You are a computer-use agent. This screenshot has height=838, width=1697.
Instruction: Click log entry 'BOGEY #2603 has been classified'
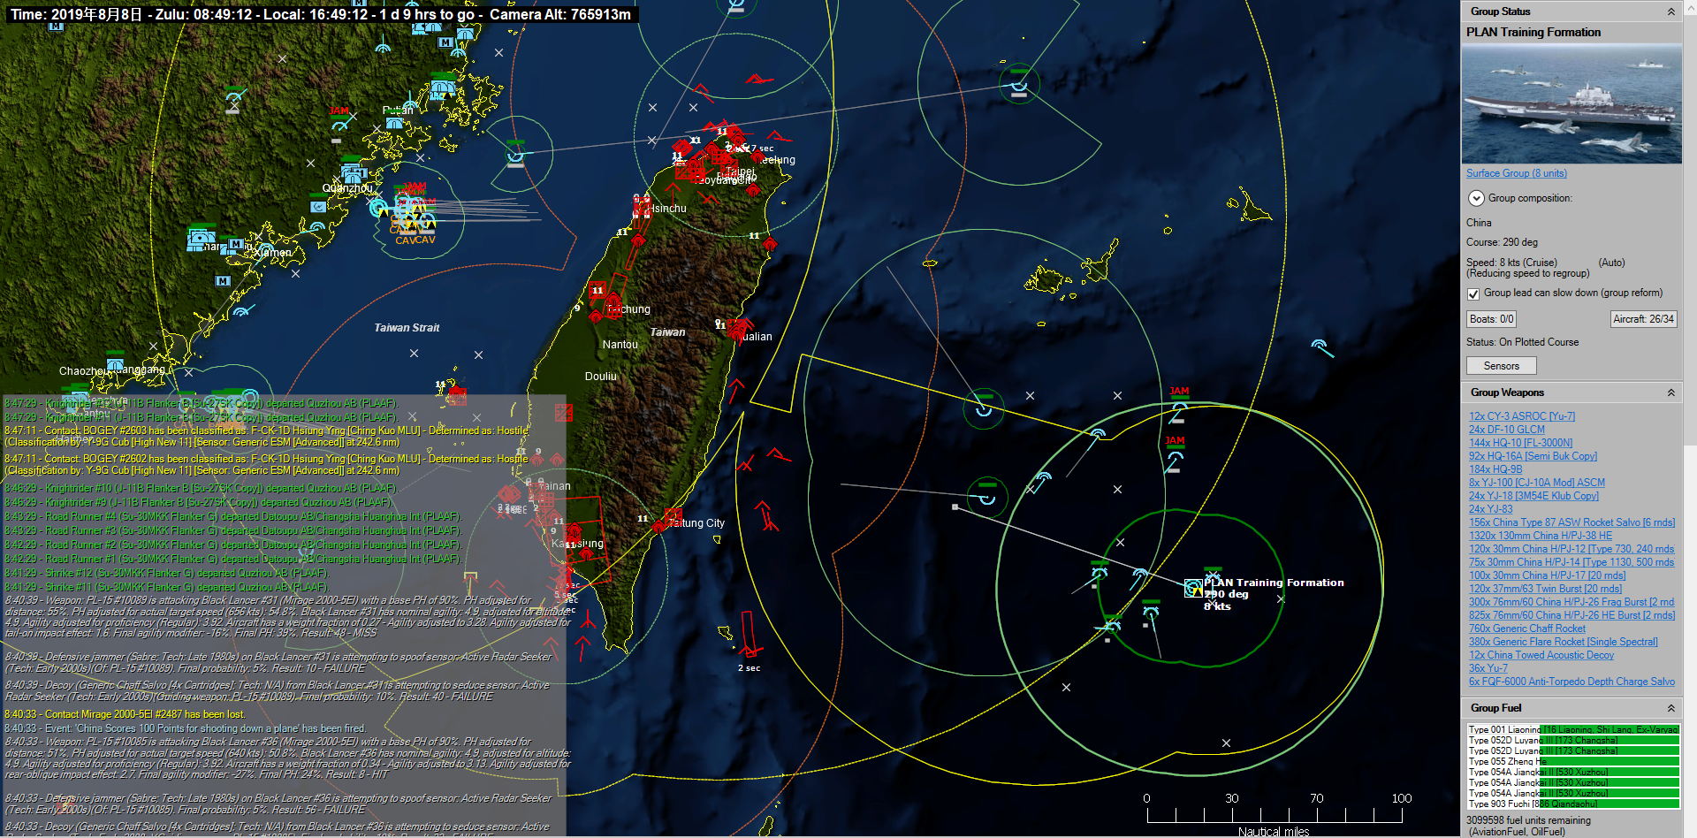(266, 437)
